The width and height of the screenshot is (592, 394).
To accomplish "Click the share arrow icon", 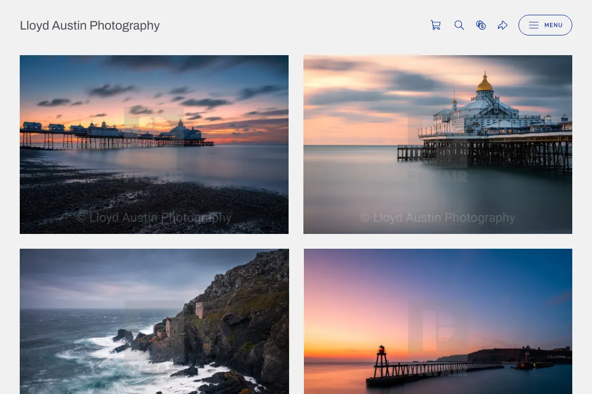I will click(x=503, y=25).
